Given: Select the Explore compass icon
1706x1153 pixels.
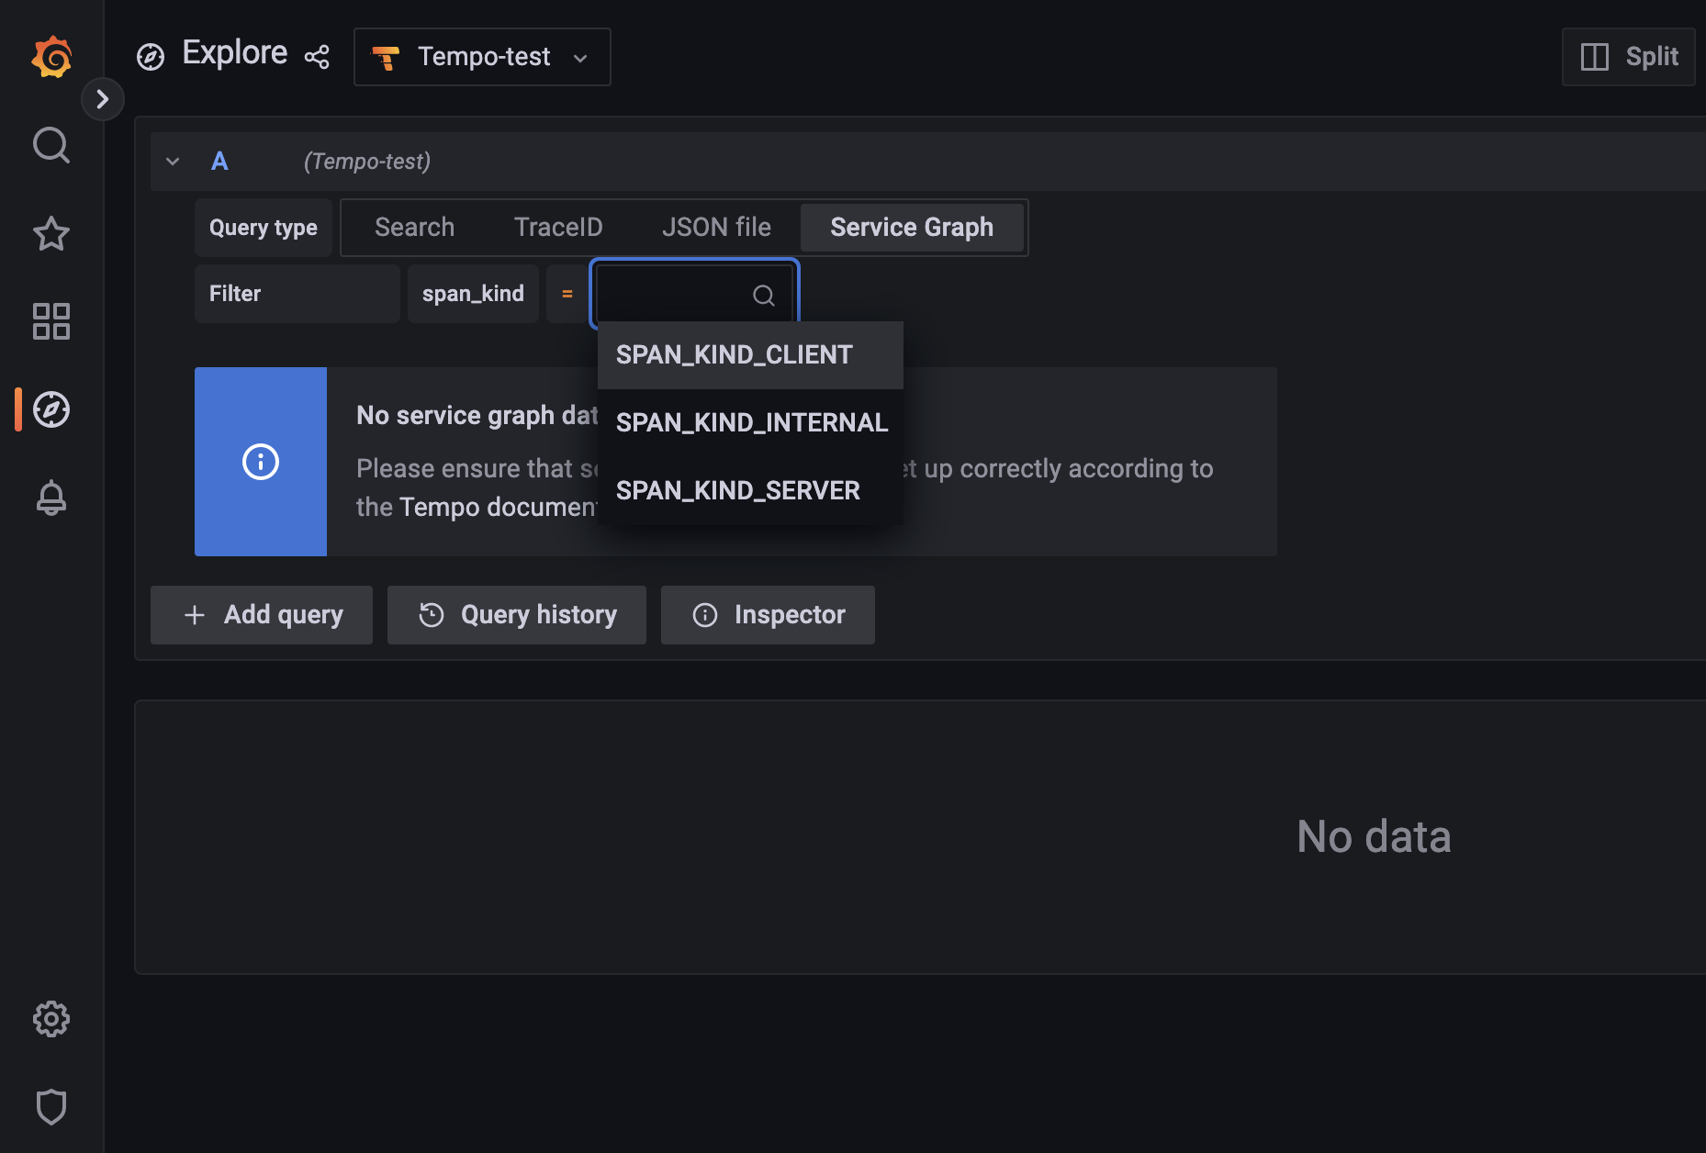Looking at the screenshot, I should tap(51, 410).
